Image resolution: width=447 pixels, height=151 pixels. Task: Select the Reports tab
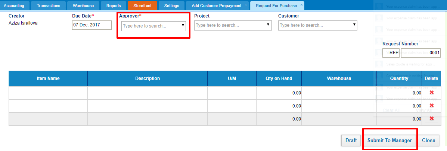[x=114, y=6]
